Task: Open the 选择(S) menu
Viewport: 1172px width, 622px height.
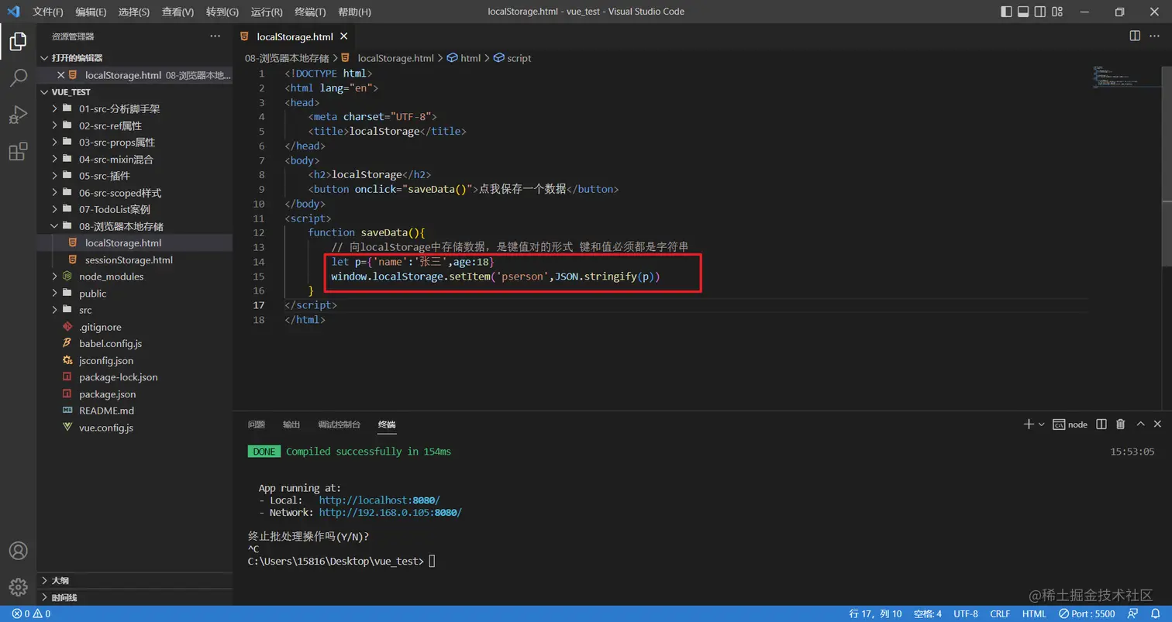Action: [x=134, y=12]
